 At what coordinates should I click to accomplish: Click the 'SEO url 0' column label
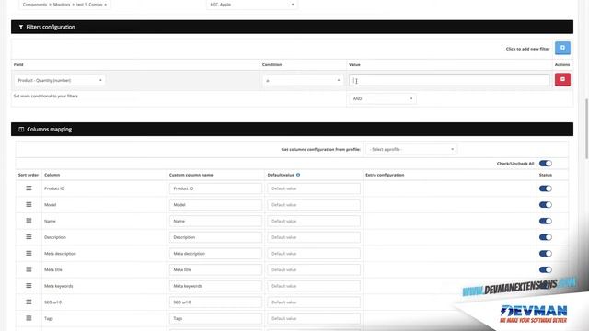click(53, 302)
